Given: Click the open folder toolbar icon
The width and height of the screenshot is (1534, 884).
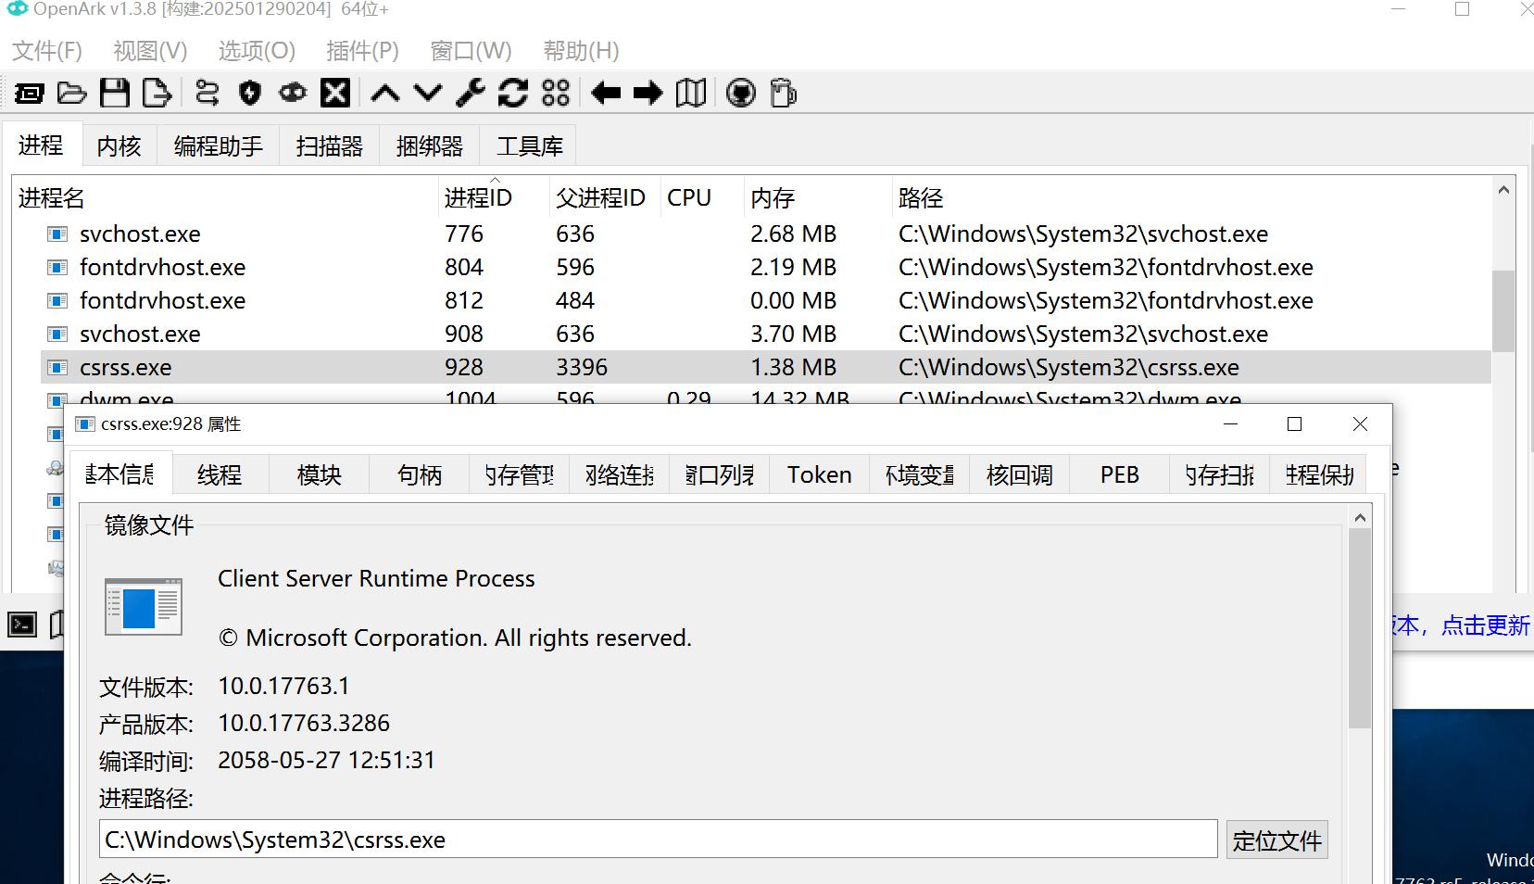Looking at the screenshot, I should pyautogui.click(x=71, y=93).
